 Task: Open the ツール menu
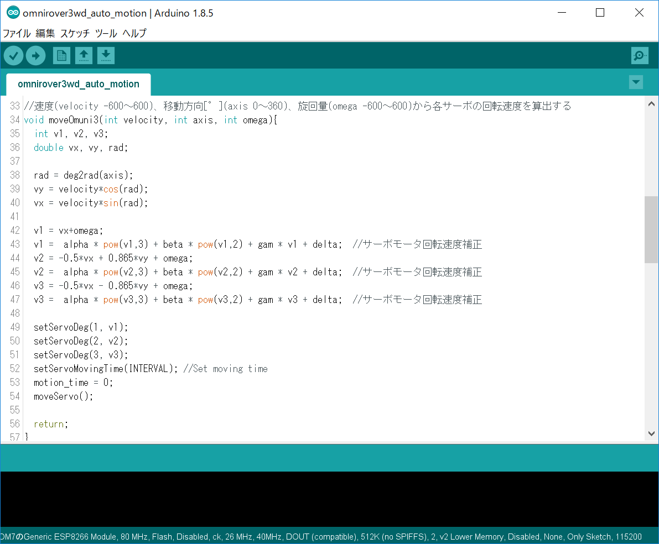point(106,33)
